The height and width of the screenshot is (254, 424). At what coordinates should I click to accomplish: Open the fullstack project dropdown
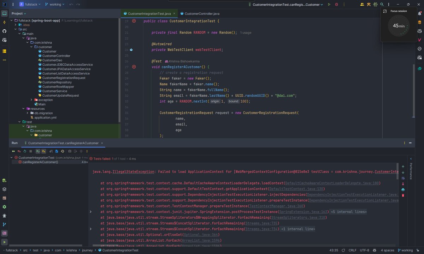(x=30, y=4)
